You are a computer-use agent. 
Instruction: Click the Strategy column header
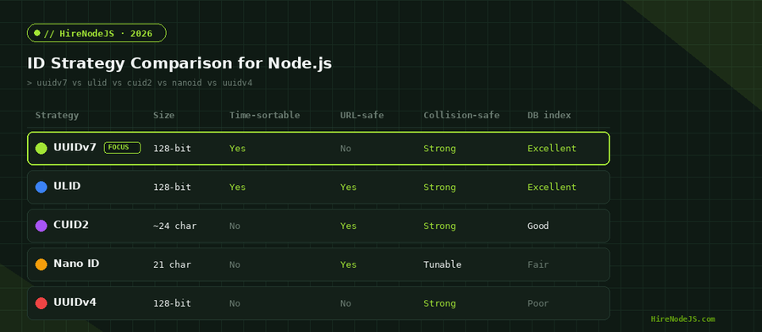57,116
